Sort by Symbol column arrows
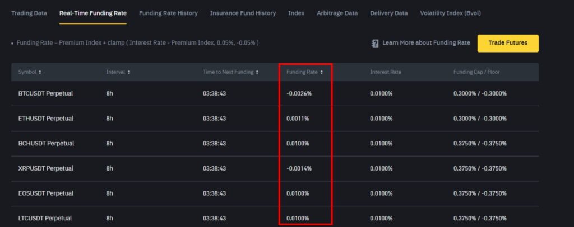 pos(40,72)
